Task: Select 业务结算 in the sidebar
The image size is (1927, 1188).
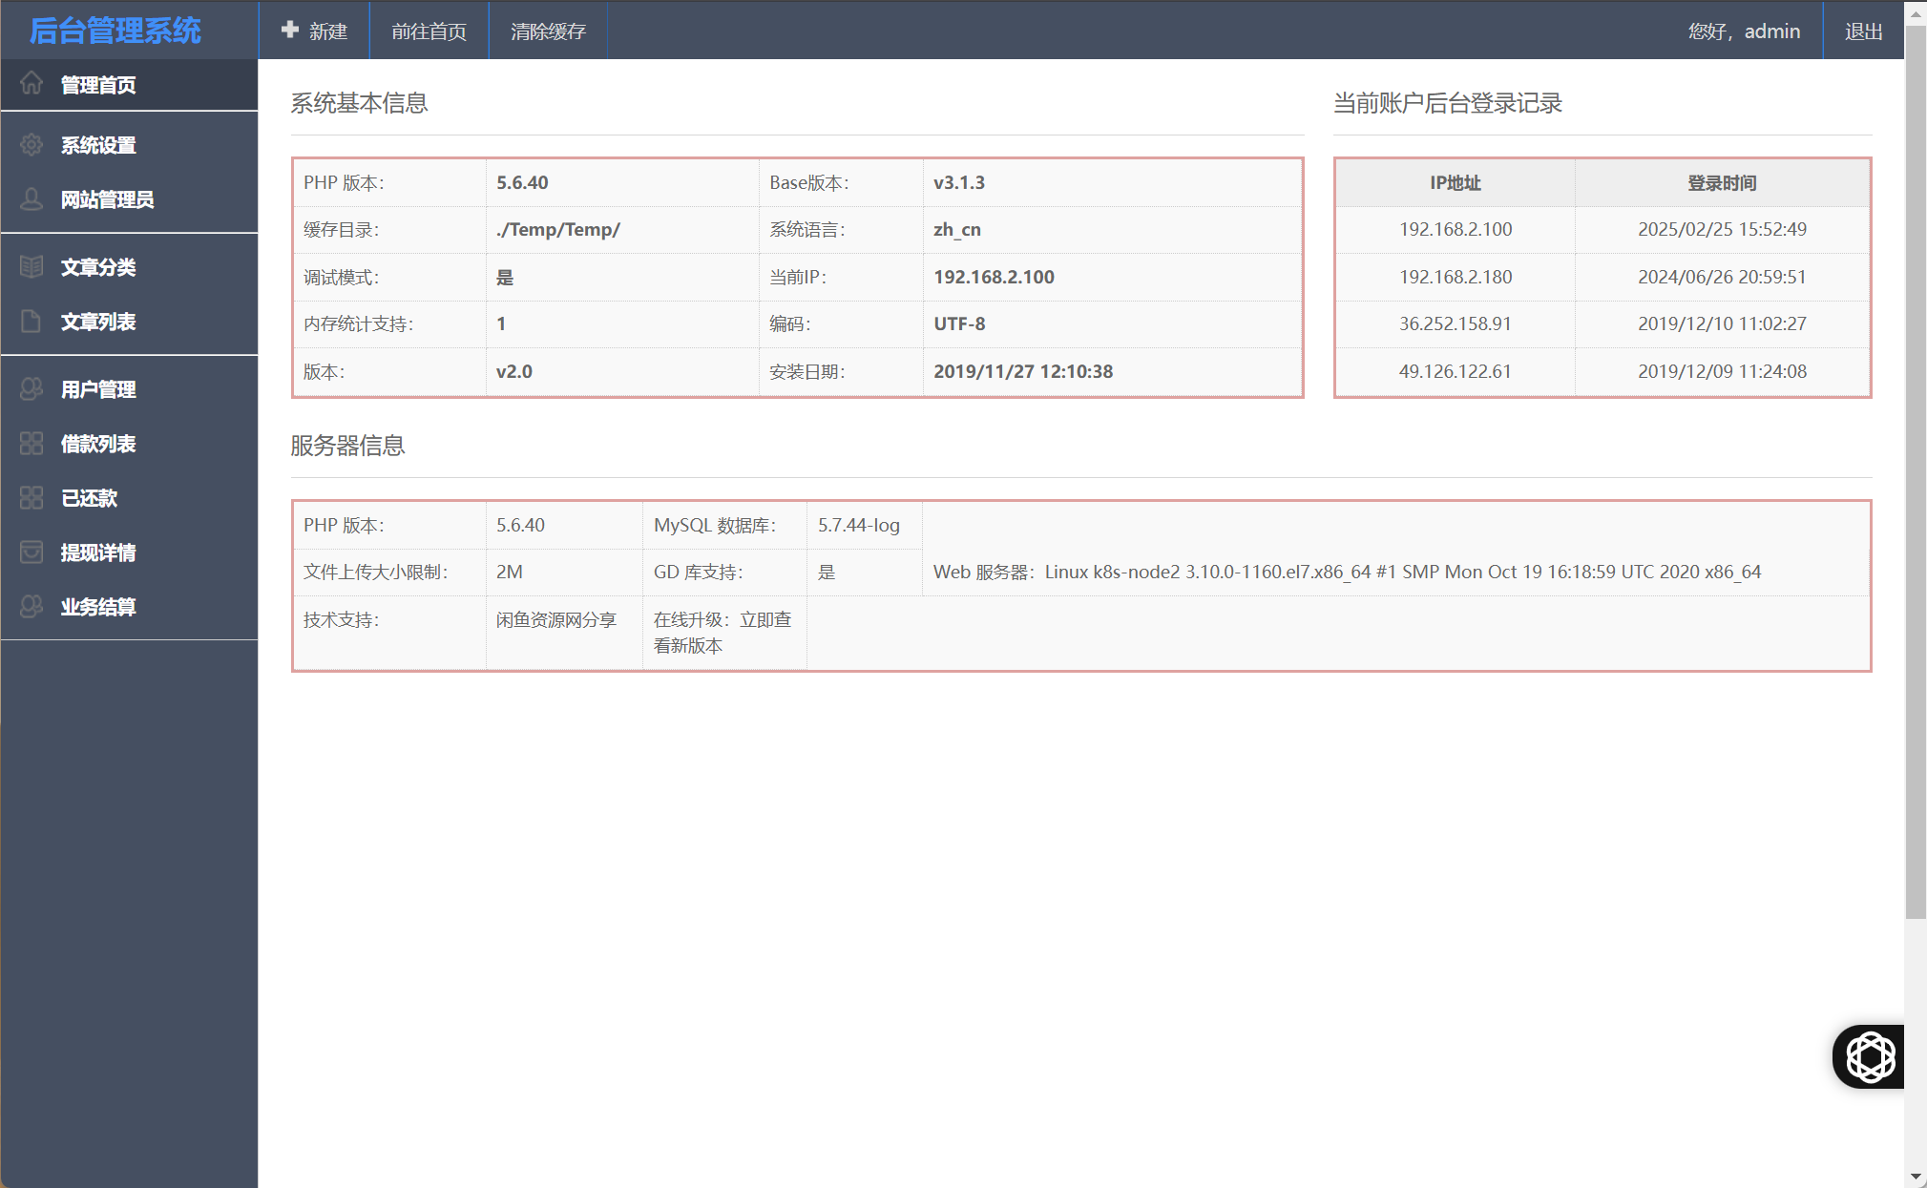Action: (129, 607)
